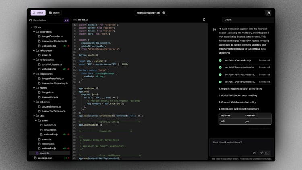The width and height of the screenshot is (302, 170).
Task: Click the src folder icon
Action: pos(35,27)
